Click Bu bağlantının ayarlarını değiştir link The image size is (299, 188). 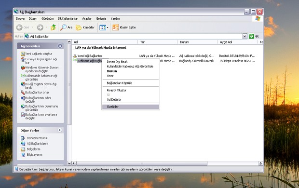click(41, 116)
